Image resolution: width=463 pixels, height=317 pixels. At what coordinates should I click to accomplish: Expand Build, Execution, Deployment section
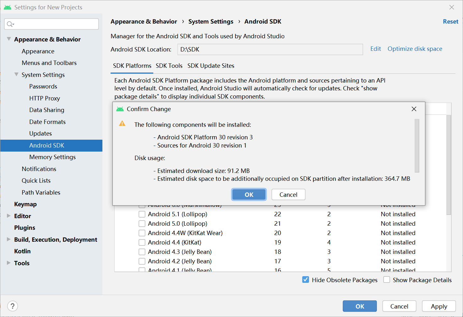tap(9, 239)
